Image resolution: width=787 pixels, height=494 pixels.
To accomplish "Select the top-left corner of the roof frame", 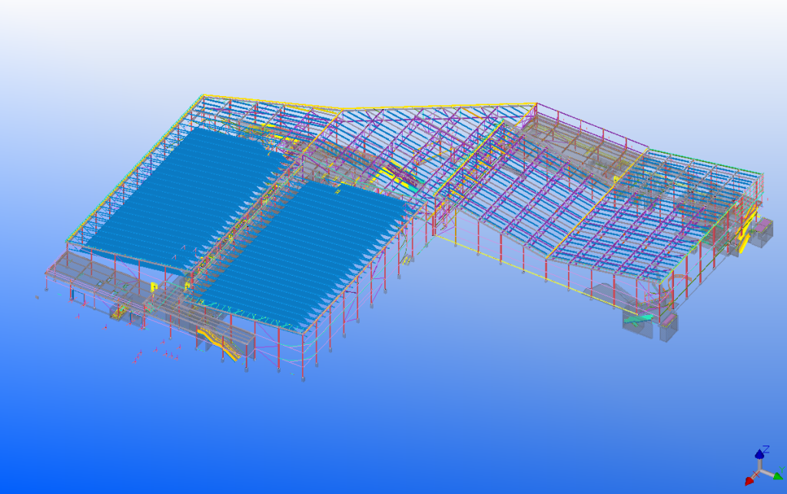I will point(203,97).
